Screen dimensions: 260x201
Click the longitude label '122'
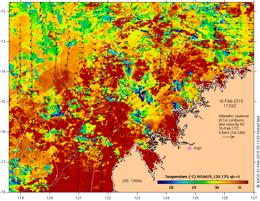click(108, 198)
